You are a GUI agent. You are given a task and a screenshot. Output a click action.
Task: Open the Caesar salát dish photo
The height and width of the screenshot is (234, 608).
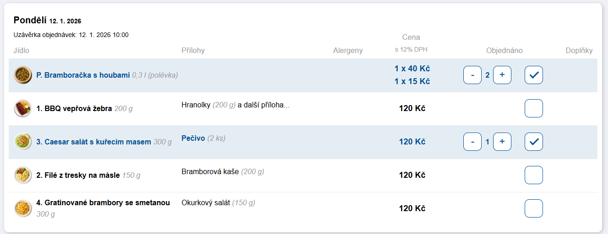(x=23, y=142)
